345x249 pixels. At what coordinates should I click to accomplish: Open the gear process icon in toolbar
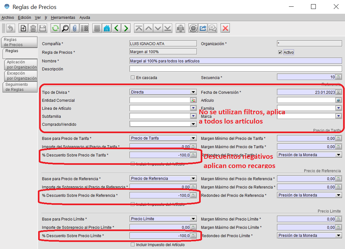point(193,28)
